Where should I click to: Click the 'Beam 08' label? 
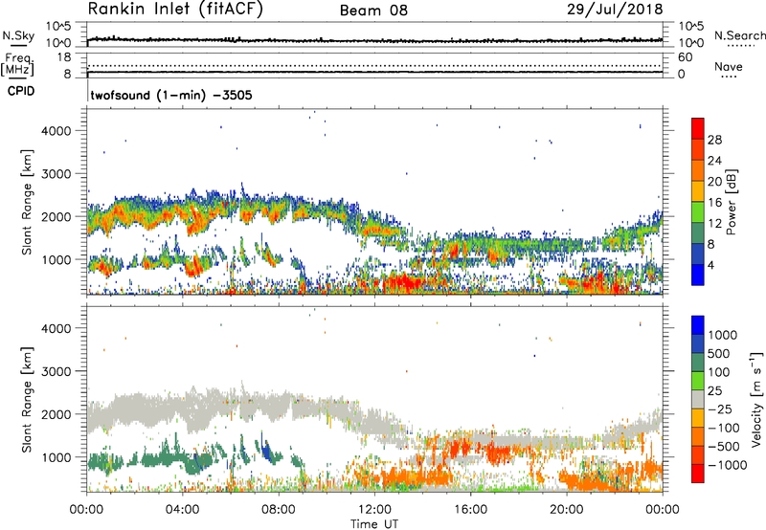click(373, 11)
